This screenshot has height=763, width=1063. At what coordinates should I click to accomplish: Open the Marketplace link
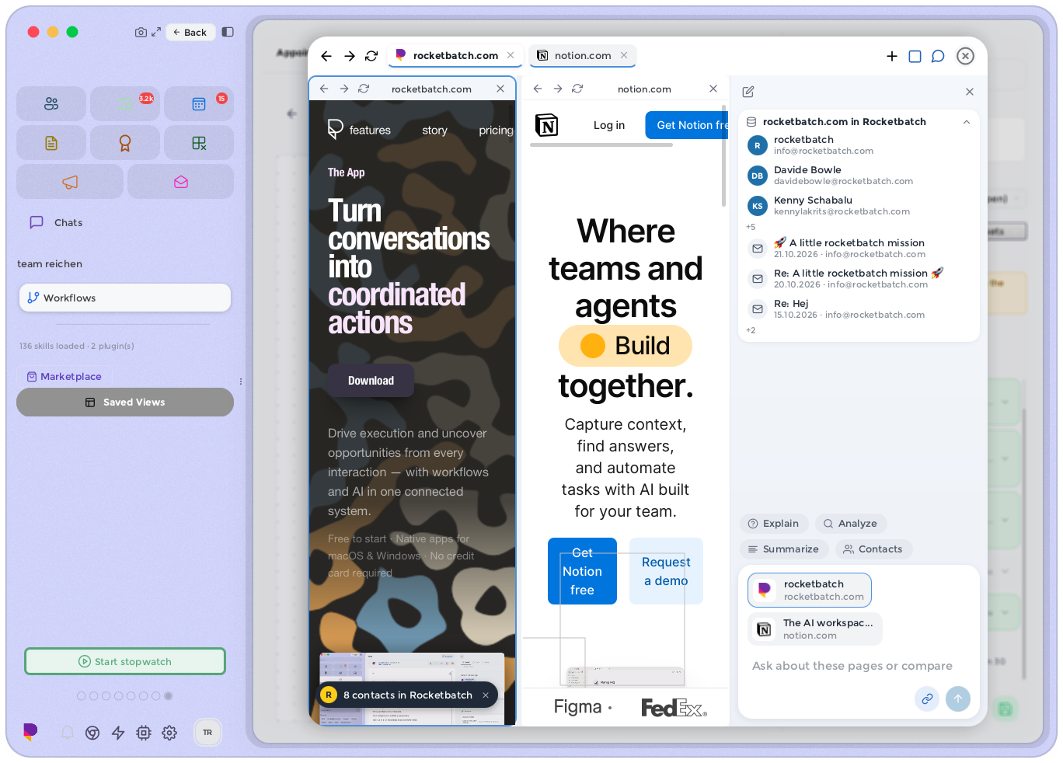64,376
